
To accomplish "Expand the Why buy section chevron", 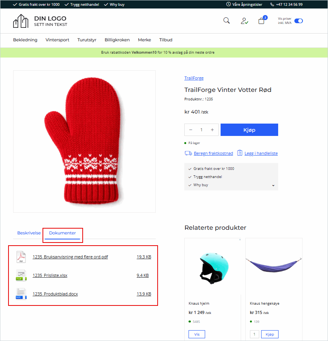I will point(273,185).
